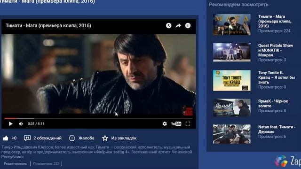Viewport: 301px width, 169px height.
Task: Click "Просмотров: 0" under Tony Tonite
Action: click(272, 87)
